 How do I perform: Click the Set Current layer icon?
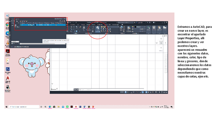(x=27, y=21)
